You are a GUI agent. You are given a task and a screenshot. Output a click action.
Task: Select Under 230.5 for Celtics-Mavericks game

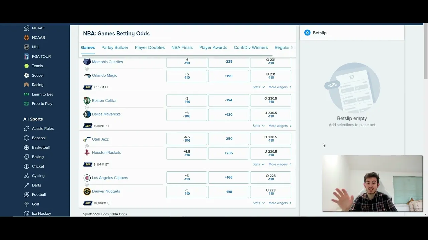coord(271,115)
